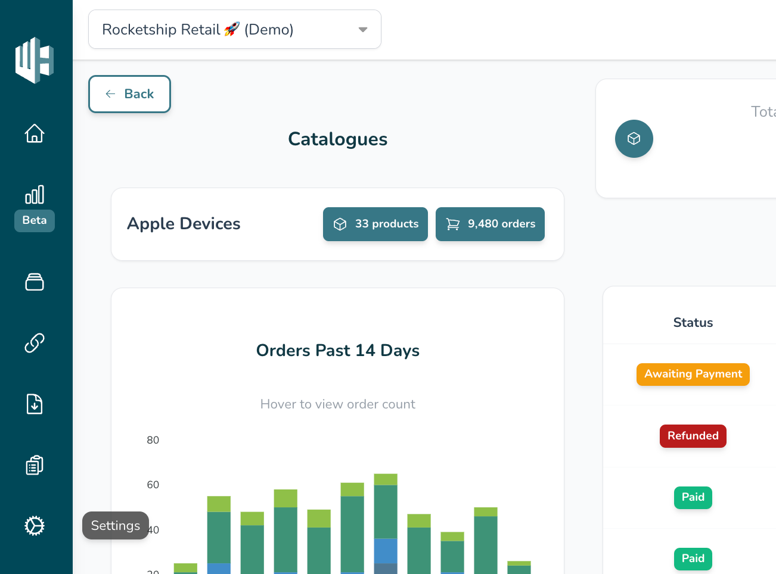
Task: Click the Awaiting Payment status badge
Action: click(693, 375)
